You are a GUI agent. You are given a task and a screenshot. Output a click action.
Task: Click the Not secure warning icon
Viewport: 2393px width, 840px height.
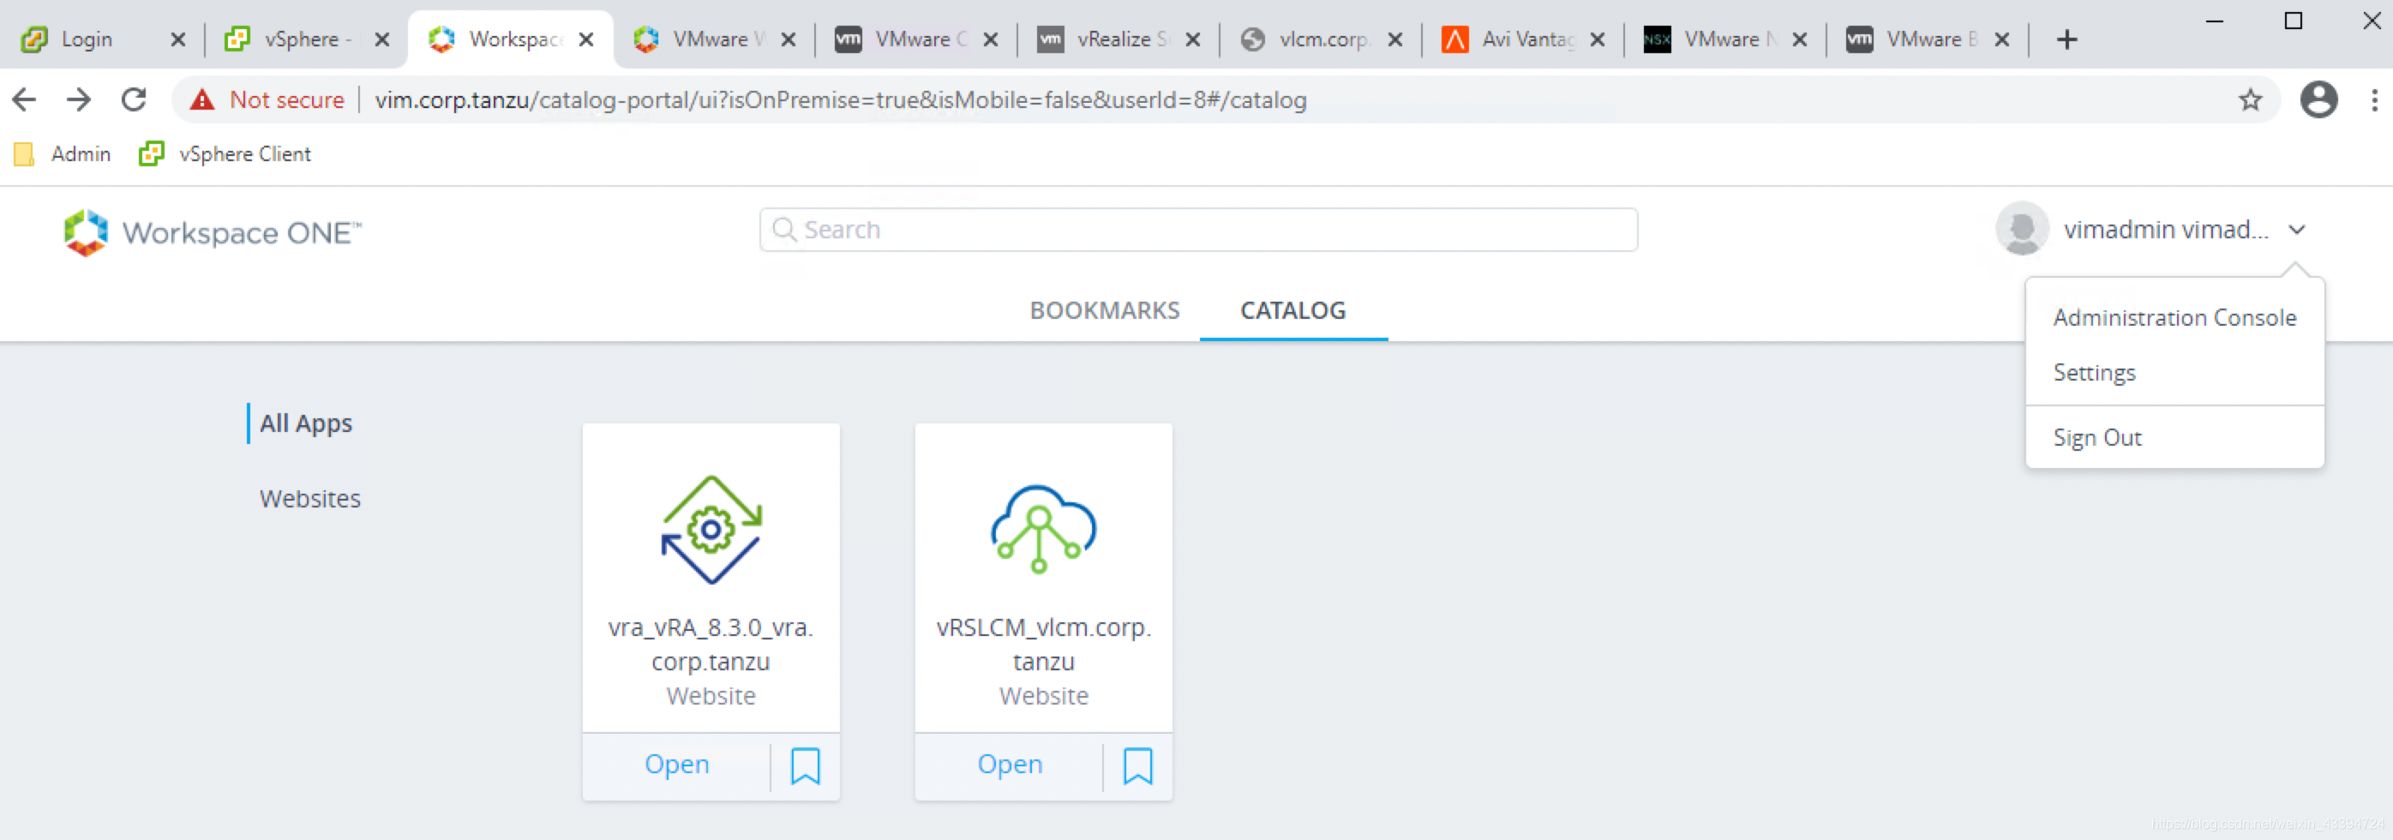(201, 99)
